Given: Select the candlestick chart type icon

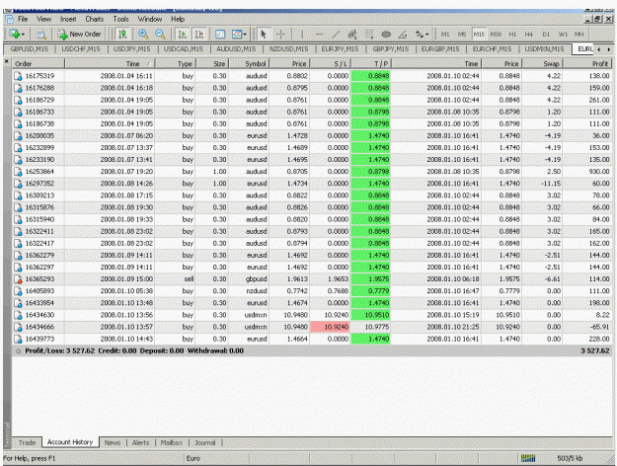Looking at the screenshot, I should click(122, 35).
